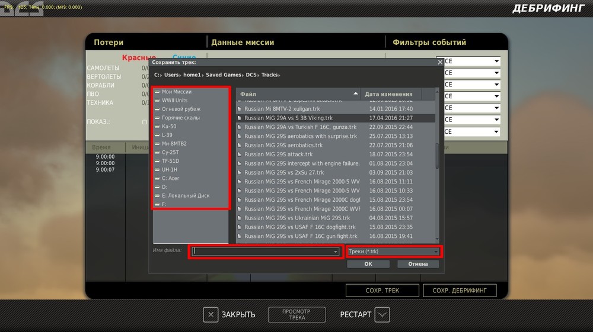Open the fifth СЕ event filter dropdown

pos(496,108)
